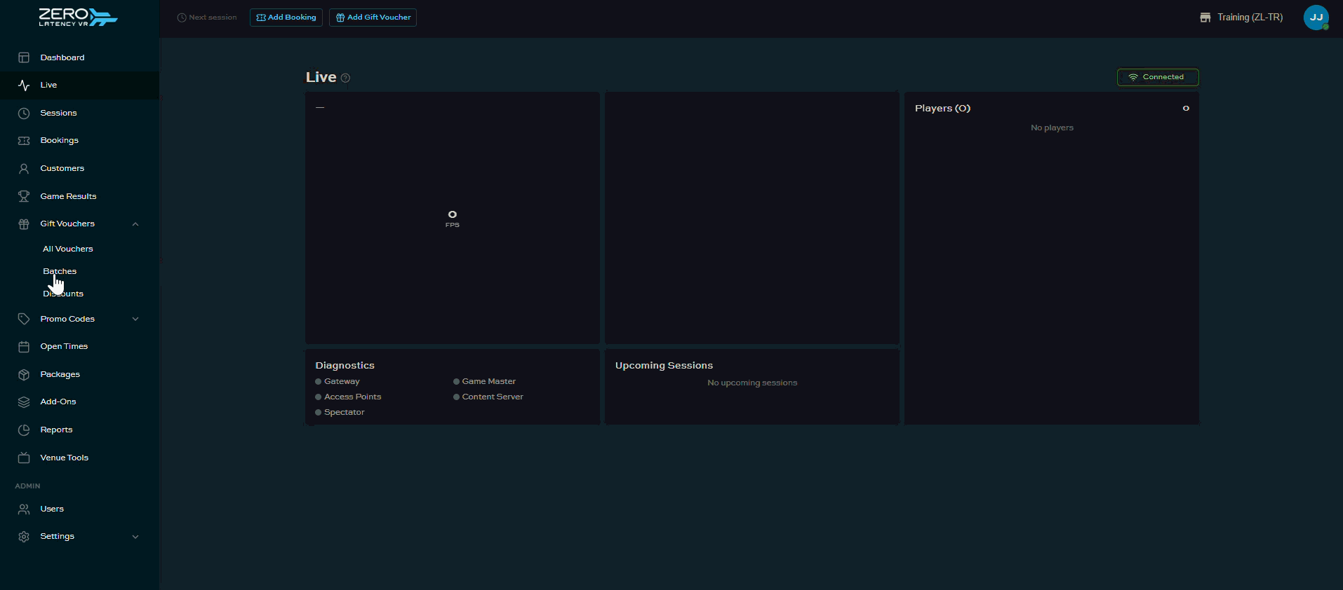Image resolution: width=1343 pixels, height=590 pixels.
Task: Click the "No upcoming sessions" message
Action: (x=752, y=383)
